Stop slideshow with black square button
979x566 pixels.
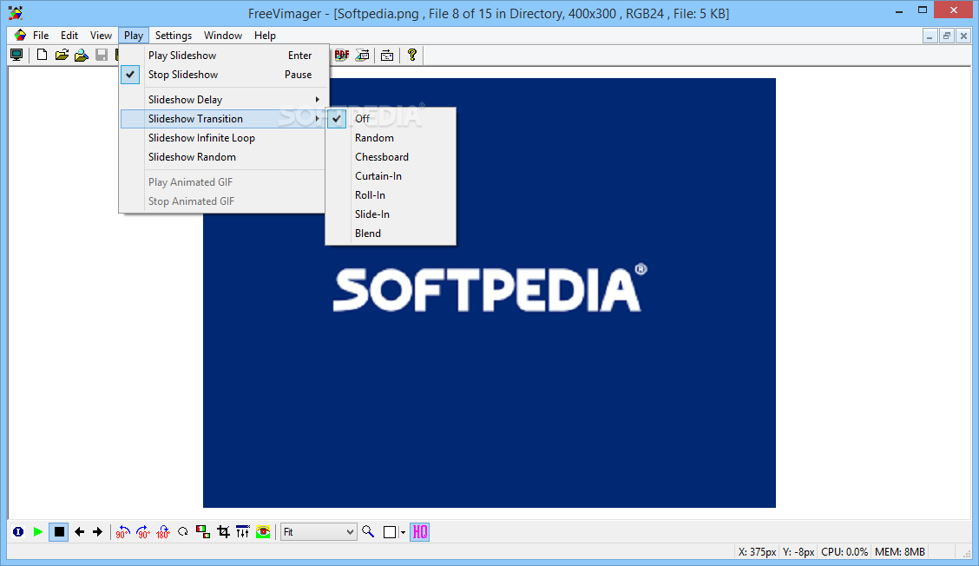click(59, 531)
